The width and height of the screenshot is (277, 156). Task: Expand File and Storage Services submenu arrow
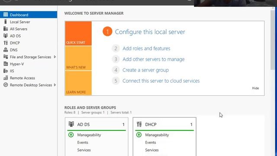point(55,57)
